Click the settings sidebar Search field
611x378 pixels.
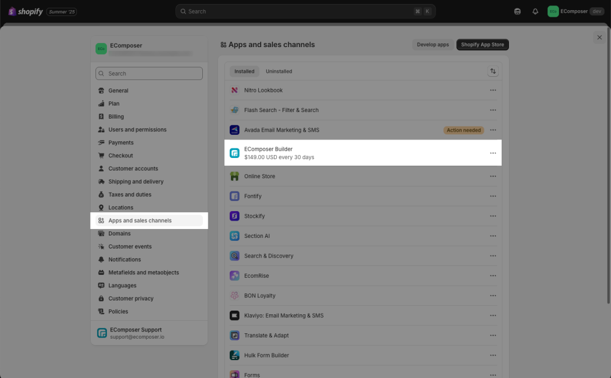pos(149,73)
